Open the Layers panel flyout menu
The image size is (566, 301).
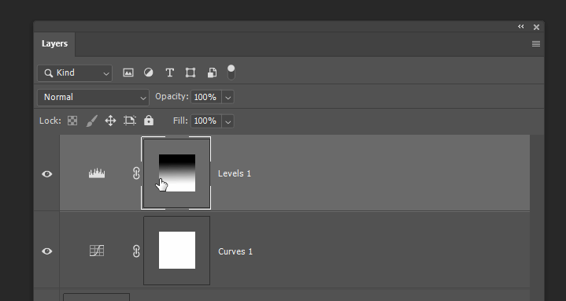click(536, 43)
